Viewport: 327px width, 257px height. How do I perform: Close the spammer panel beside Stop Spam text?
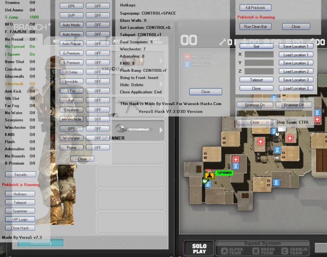(x=255, y=122)
